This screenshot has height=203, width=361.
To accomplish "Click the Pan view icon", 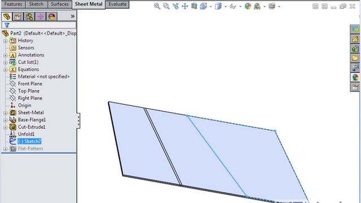I will (185, 6).
